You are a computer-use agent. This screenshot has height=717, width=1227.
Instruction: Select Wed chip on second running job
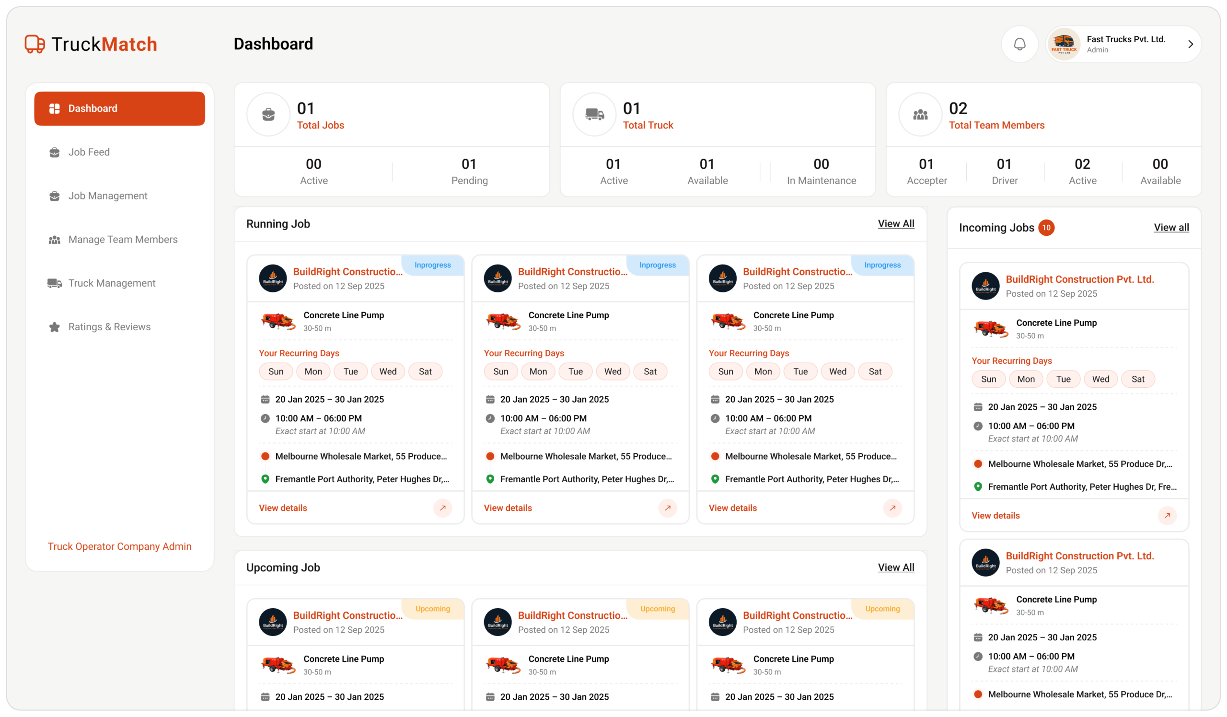pos(613,372)
